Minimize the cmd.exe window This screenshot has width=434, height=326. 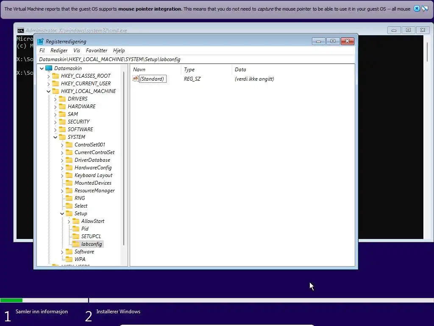tap(394, 30)
